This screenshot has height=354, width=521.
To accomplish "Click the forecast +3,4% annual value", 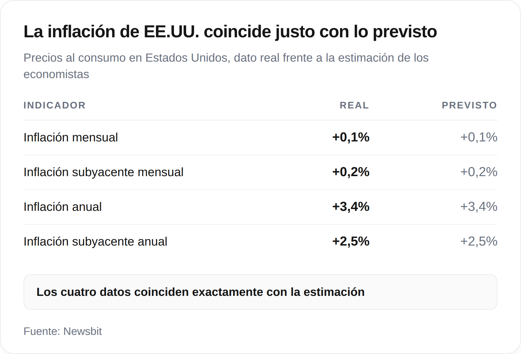I will pos(479,207).
